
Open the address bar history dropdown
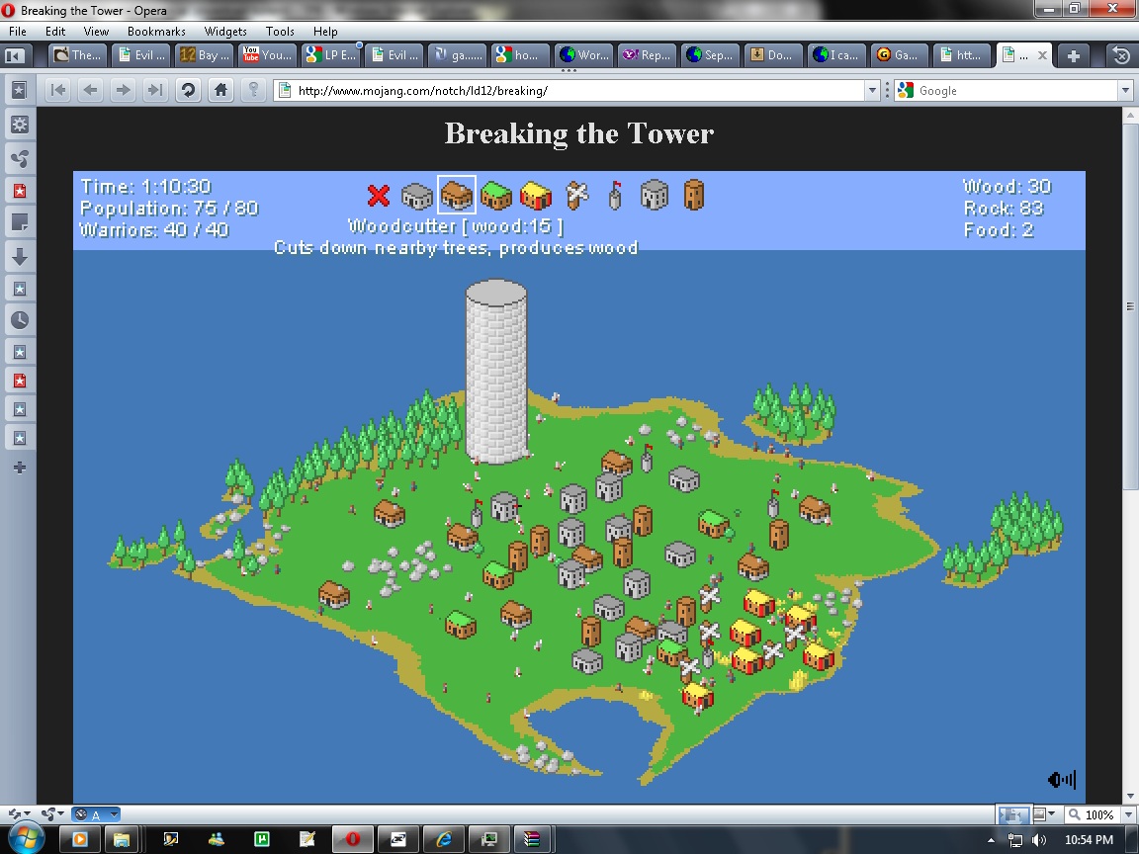click(872, 91)
